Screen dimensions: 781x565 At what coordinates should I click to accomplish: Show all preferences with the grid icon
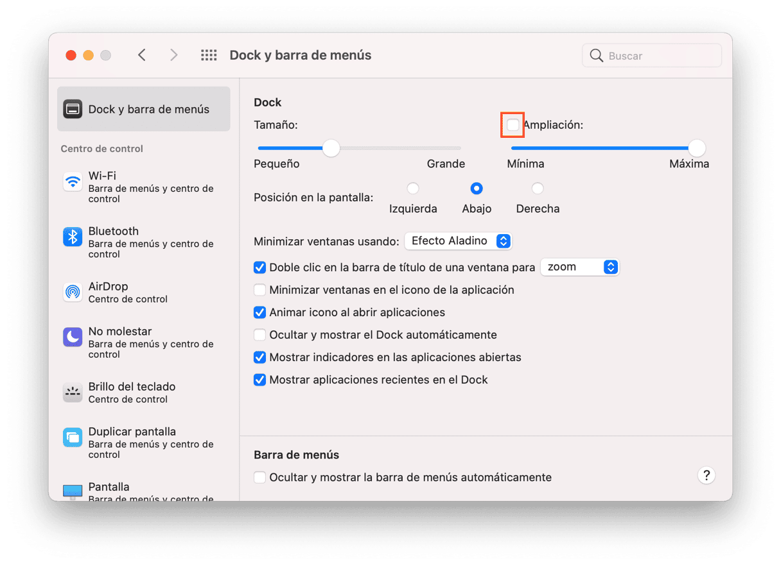pos(209,55)
